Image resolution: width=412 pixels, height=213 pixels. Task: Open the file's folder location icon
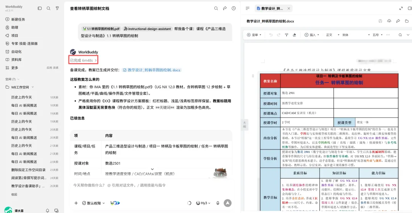pyautogui.click(x=407, y=21)
